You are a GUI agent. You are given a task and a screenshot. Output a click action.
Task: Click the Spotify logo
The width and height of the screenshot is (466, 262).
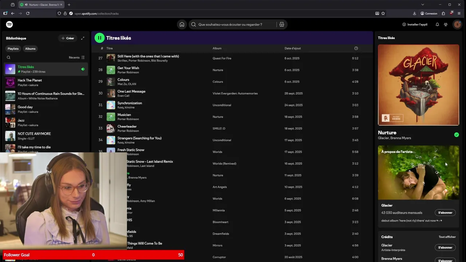click(x=9, y=24)
